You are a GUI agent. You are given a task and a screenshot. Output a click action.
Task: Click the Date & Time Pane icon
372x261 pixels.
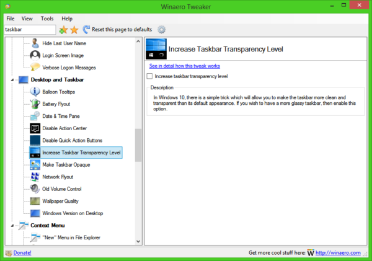point(35,116)
